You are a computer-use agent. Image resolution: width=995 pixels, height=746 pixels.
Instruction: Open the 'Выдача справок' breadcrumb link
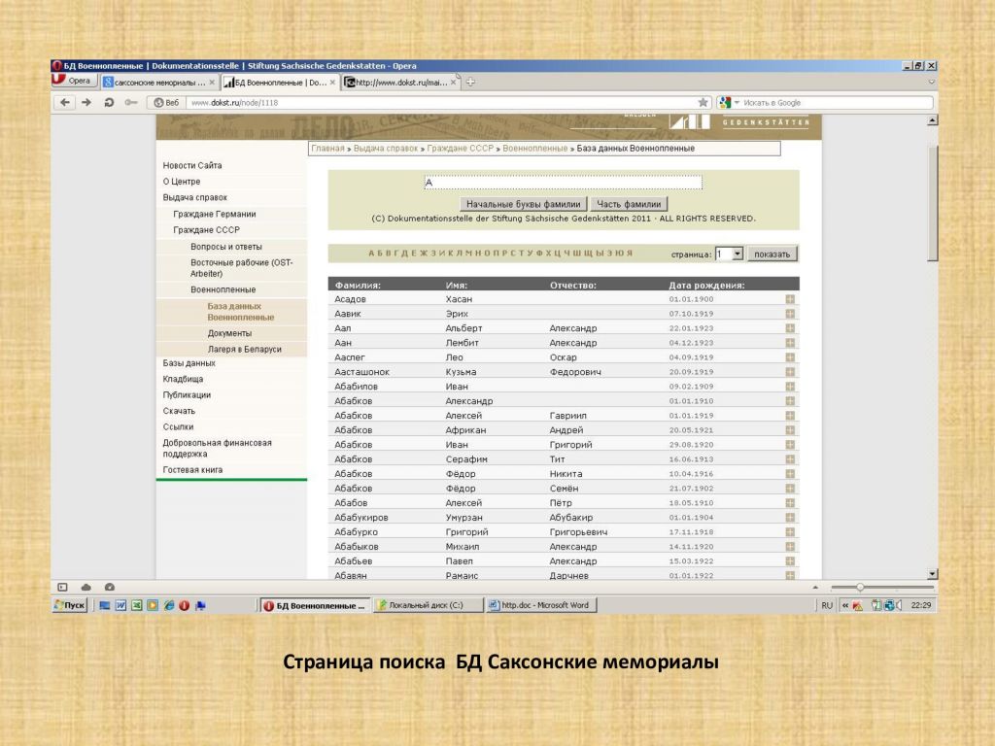click(385, 149)
